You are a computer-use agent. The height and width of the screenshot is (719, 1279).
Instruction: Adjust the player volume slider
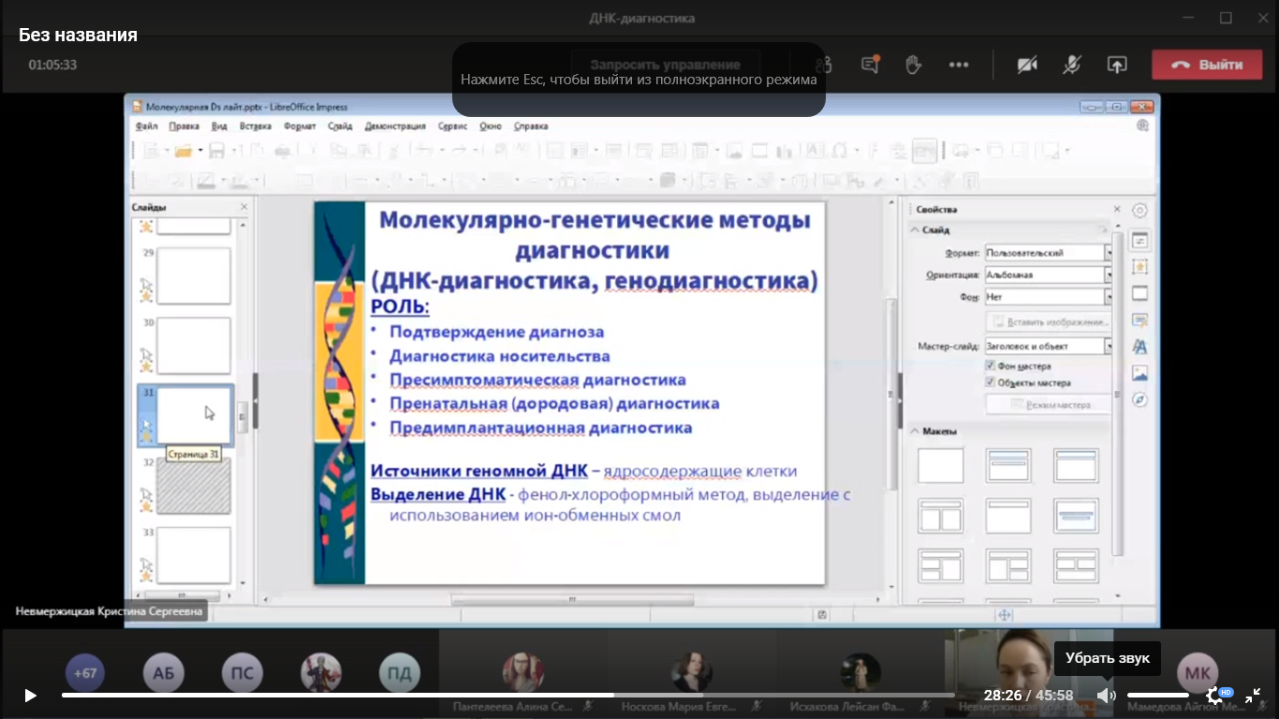(1157, 696)
